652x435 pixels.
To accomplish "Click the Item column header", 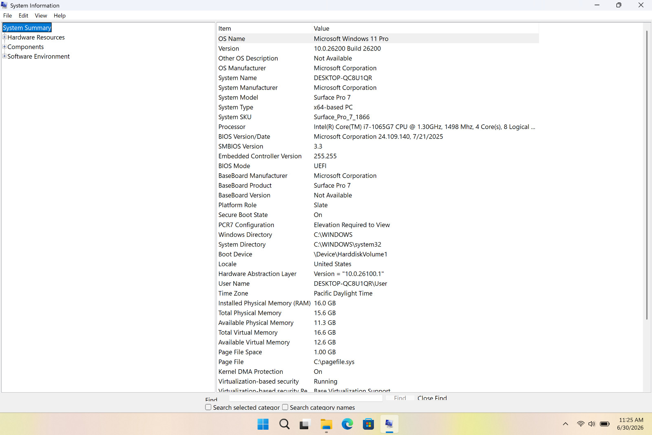I will [x=264, y=29].
